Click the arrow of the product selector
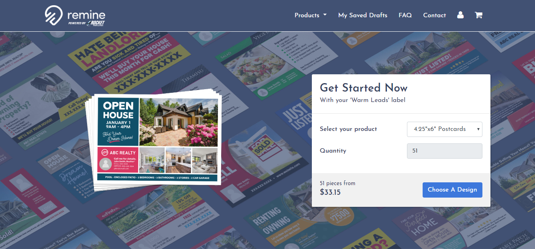 pos(478,129)
